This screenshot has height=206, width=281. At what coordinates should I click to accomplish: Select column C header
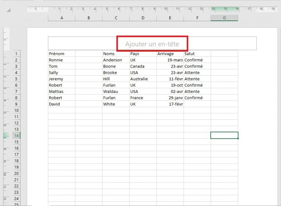click(x=116, y=18)
